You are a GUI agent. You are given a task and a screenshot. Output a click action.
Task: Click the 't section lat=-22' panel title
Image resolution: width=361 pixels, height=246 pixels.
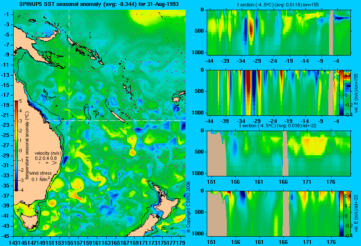pos(278,126)
